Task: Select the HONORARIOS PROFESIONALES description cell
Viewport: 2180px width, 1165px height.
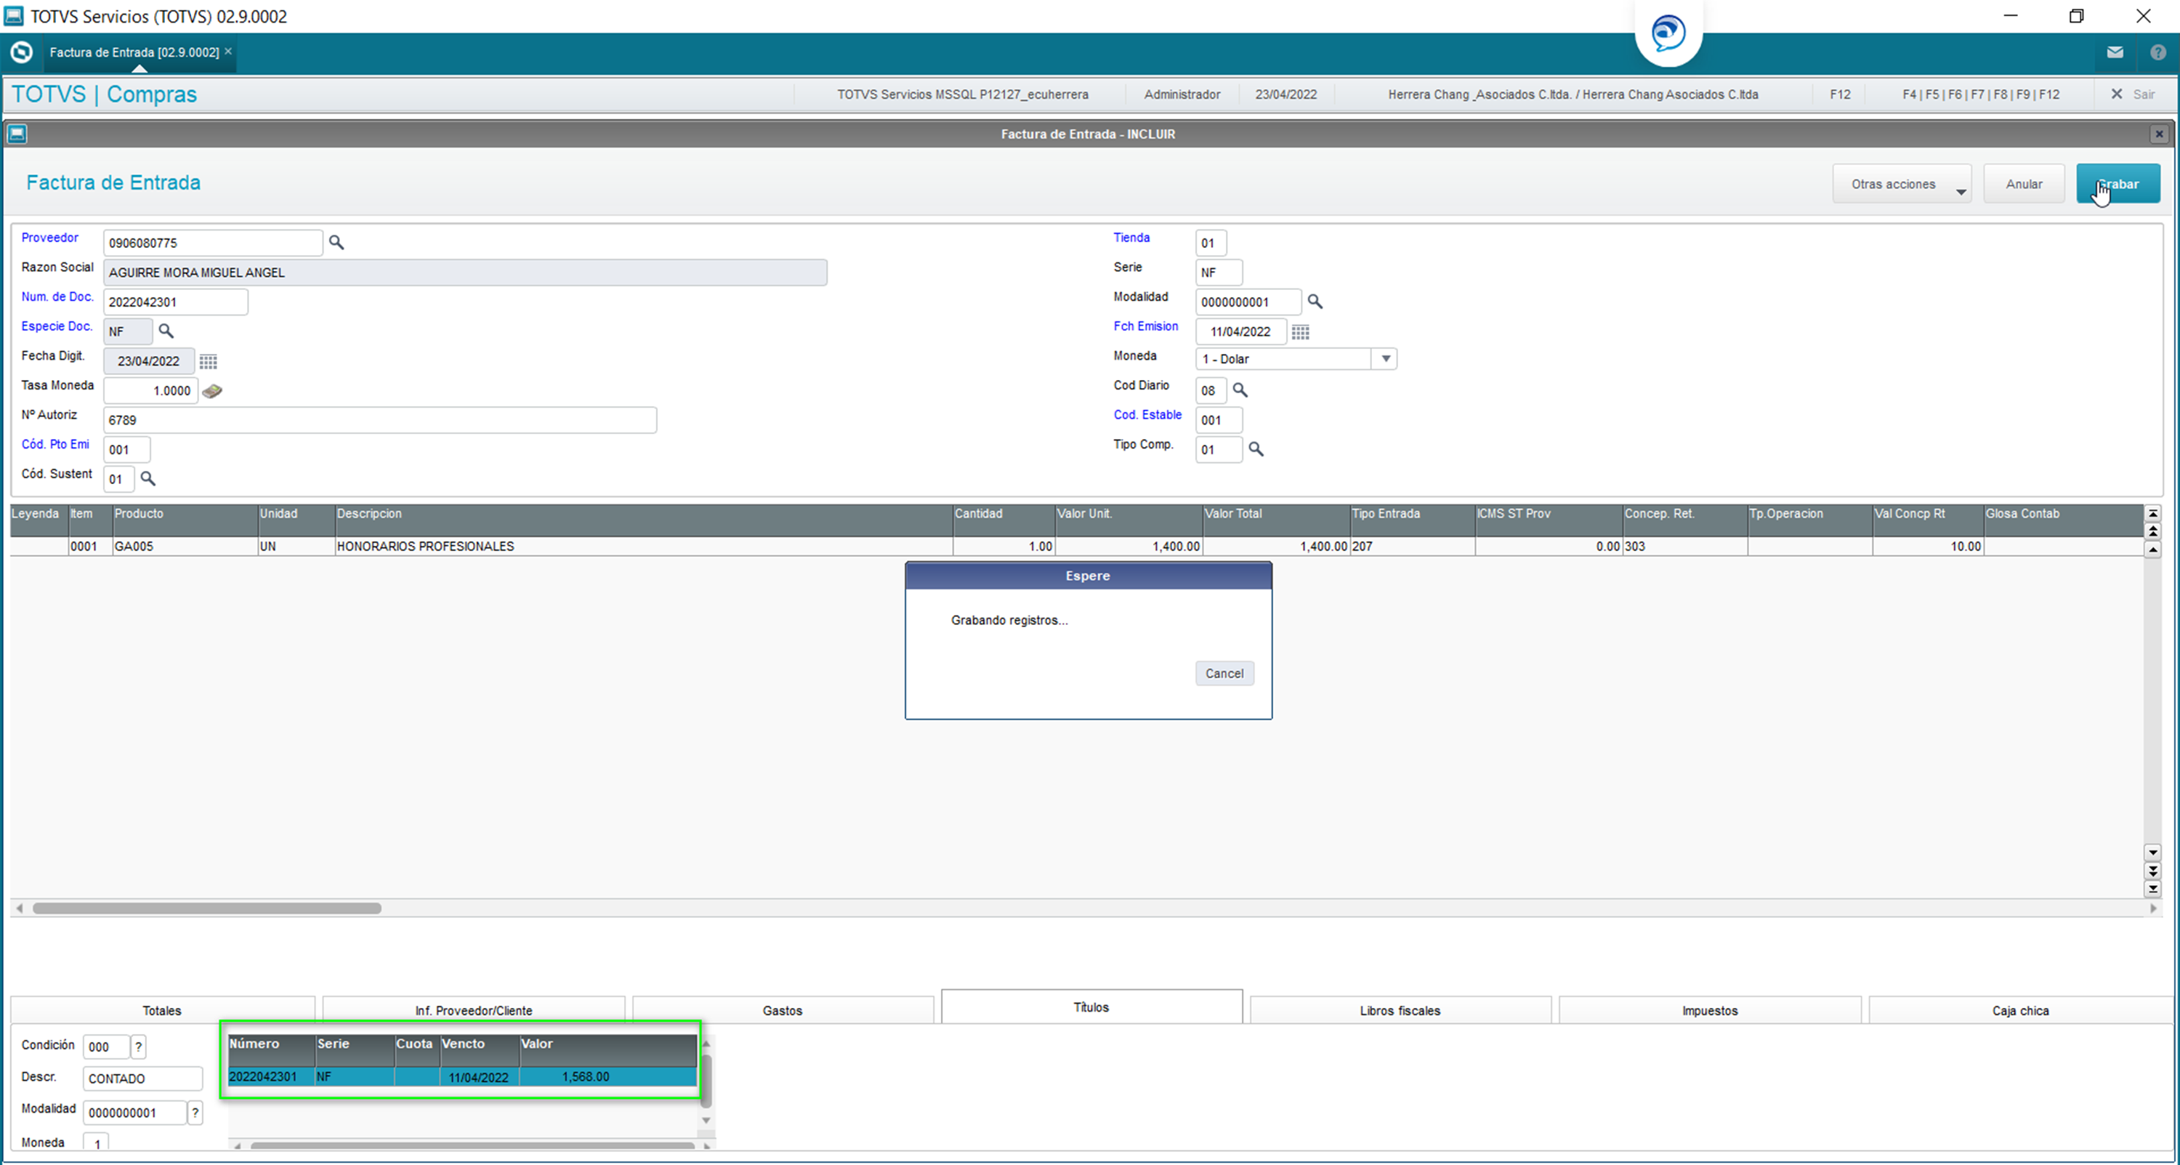Action: pyautogui.click(x=643, y=547)
